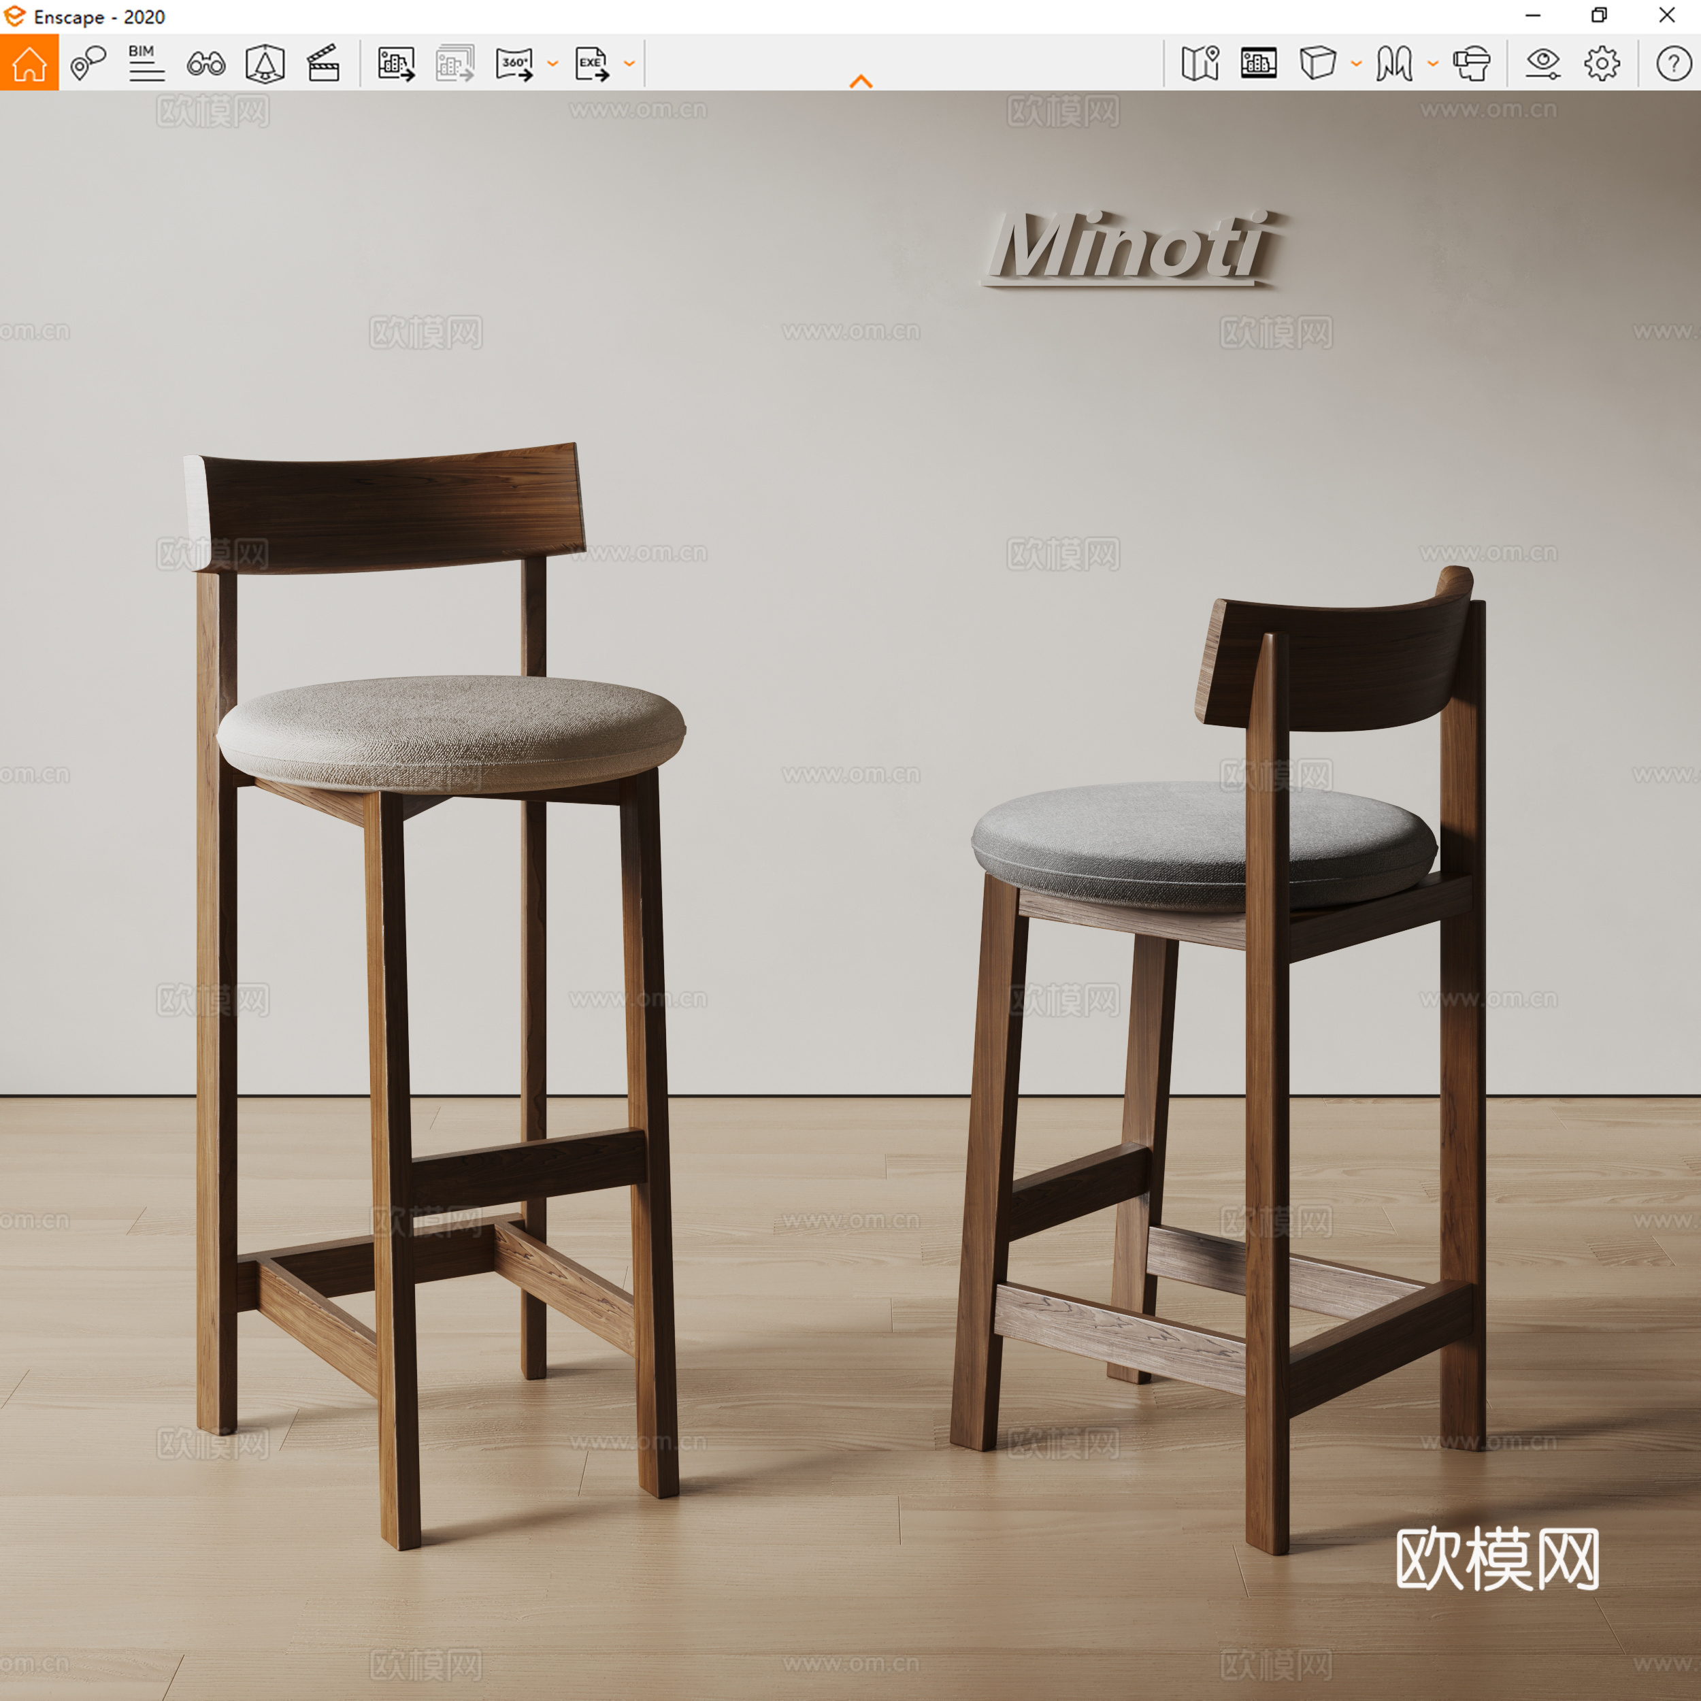Collapse the toolbar with the orange chevron

861,81
